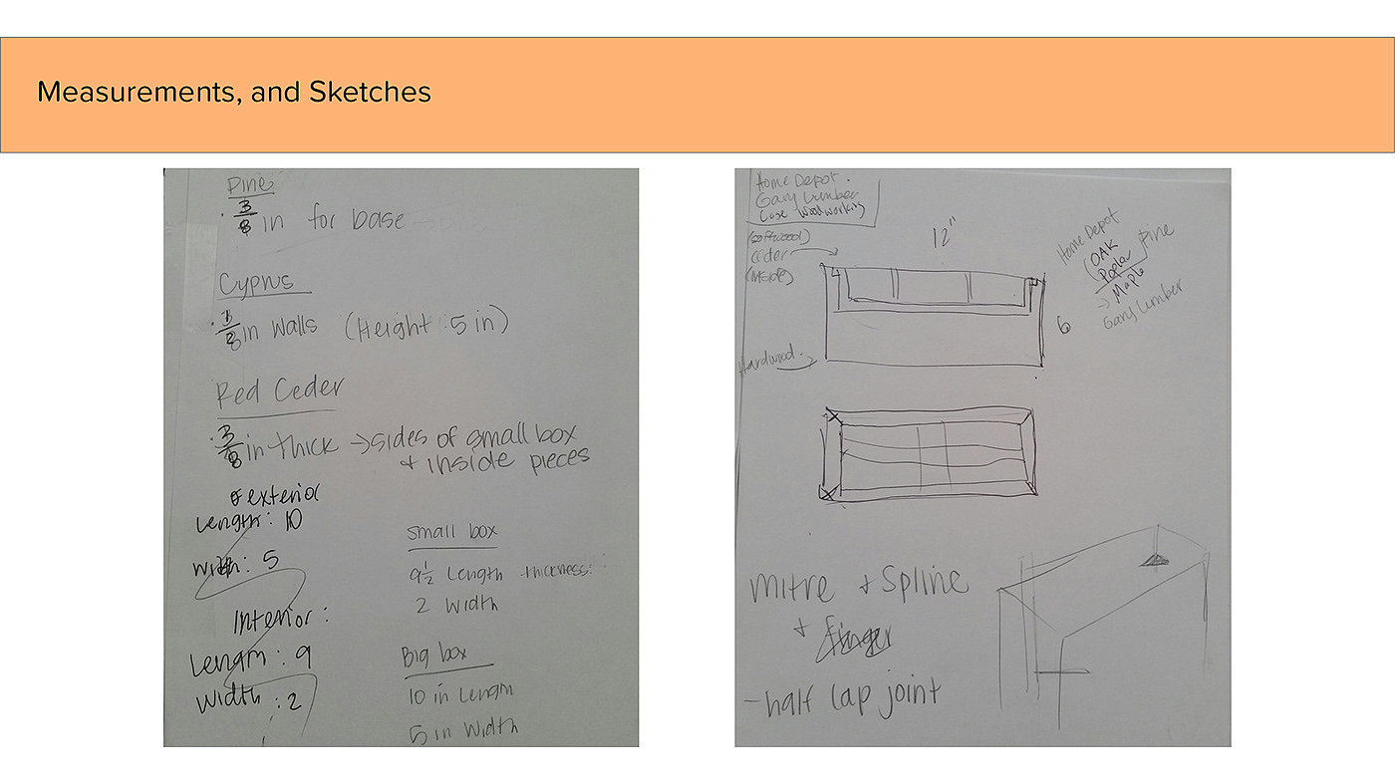This screenshot has height=784, width=1395.
Task: Click the "Measurements, and Sketches" slide title
Action: [x=234, y=93]
